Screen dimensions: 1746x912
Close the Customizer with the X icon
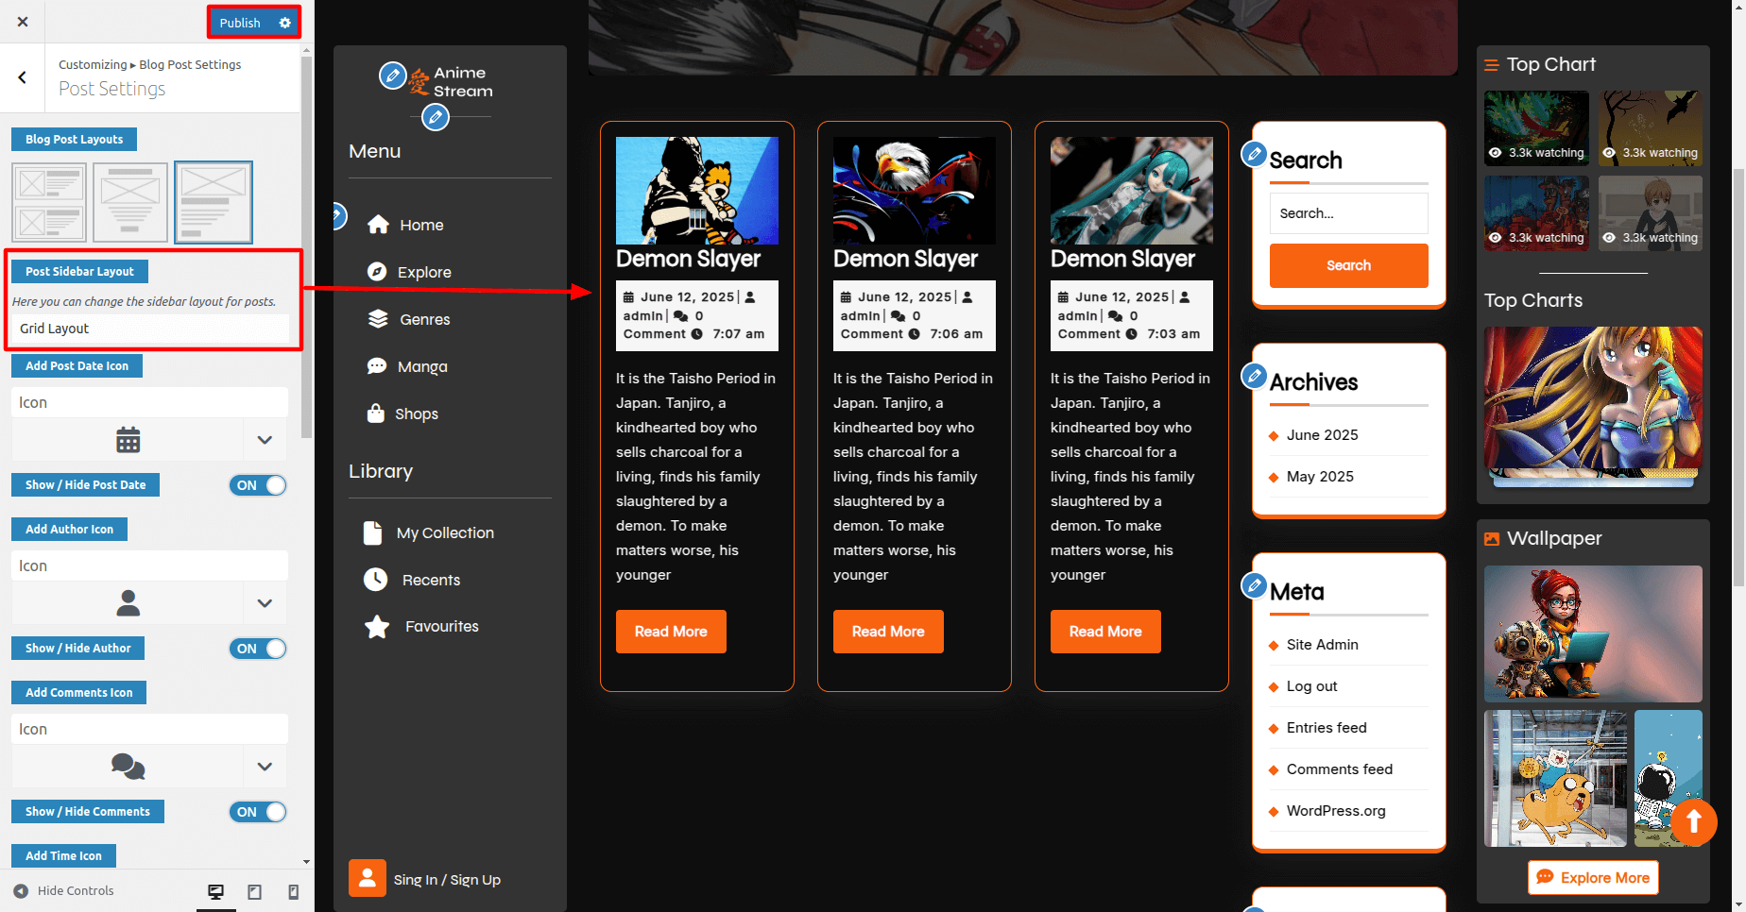coord(23,22)
